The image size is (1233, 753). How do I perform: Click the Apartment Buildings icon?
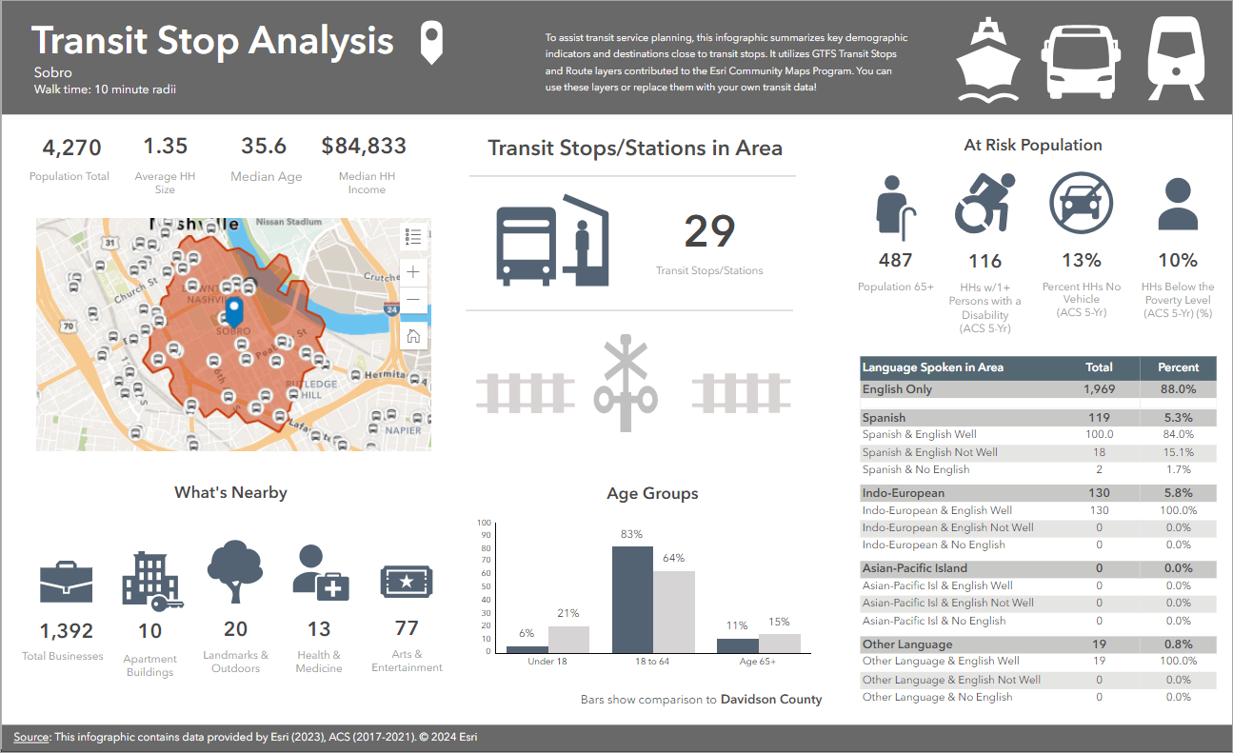point(149,581)
